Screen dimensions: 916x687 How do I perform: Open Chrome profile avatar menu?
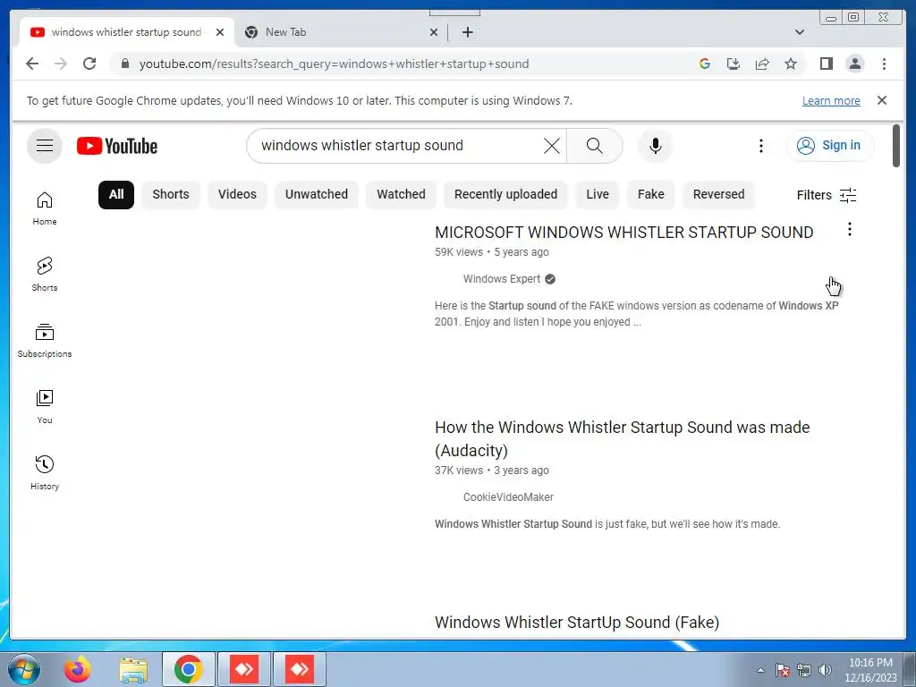click(854, 64)
